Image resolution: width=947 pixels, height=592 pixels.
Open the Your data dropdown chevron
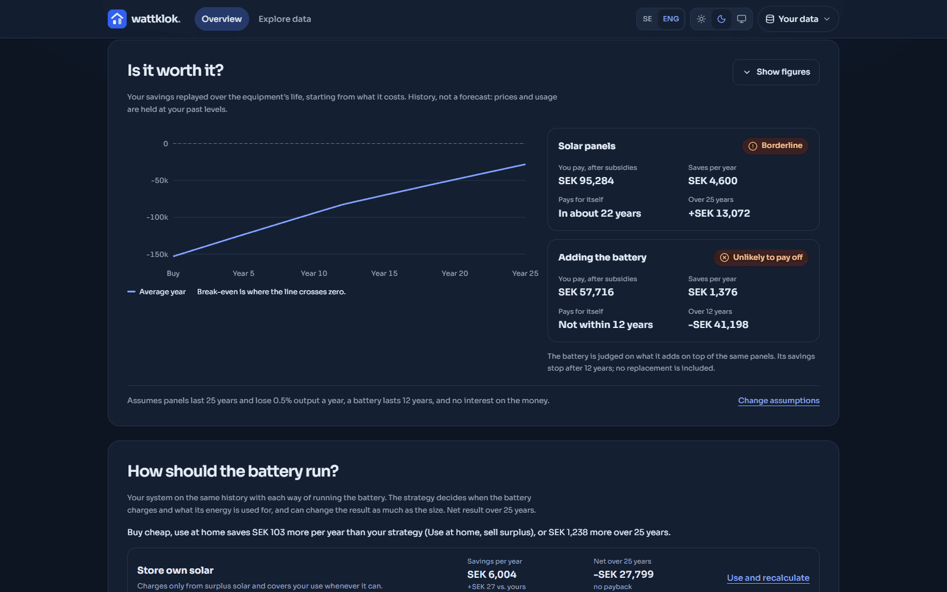pos(827,19)
